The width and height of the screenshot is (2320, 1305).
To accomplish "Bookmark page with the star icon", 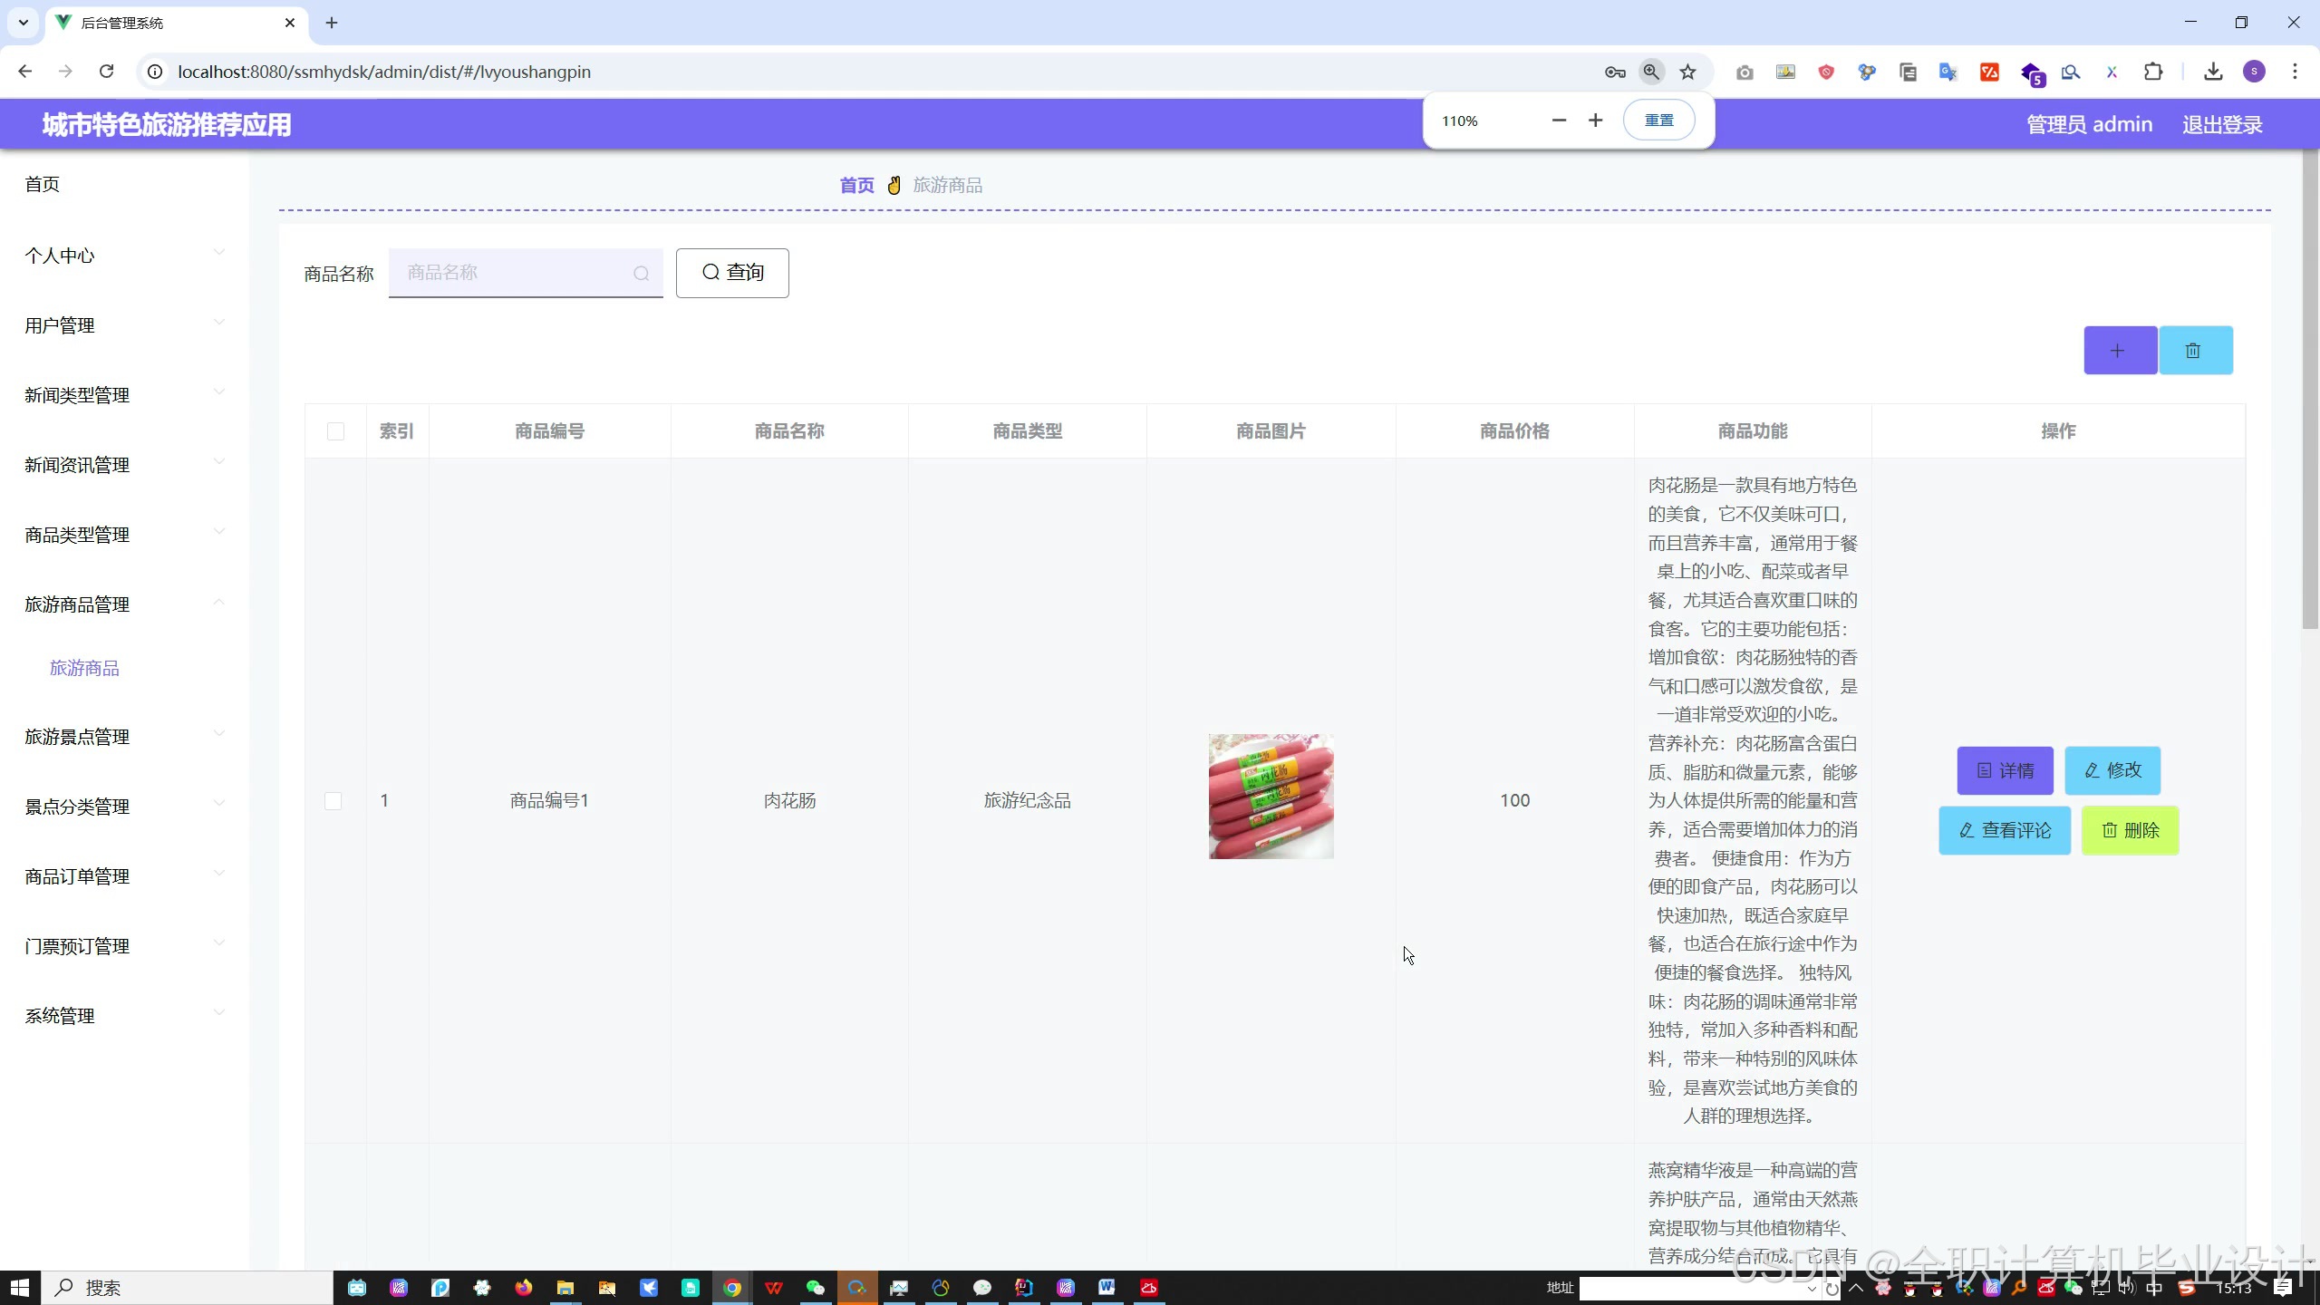I will (1687, 72).
